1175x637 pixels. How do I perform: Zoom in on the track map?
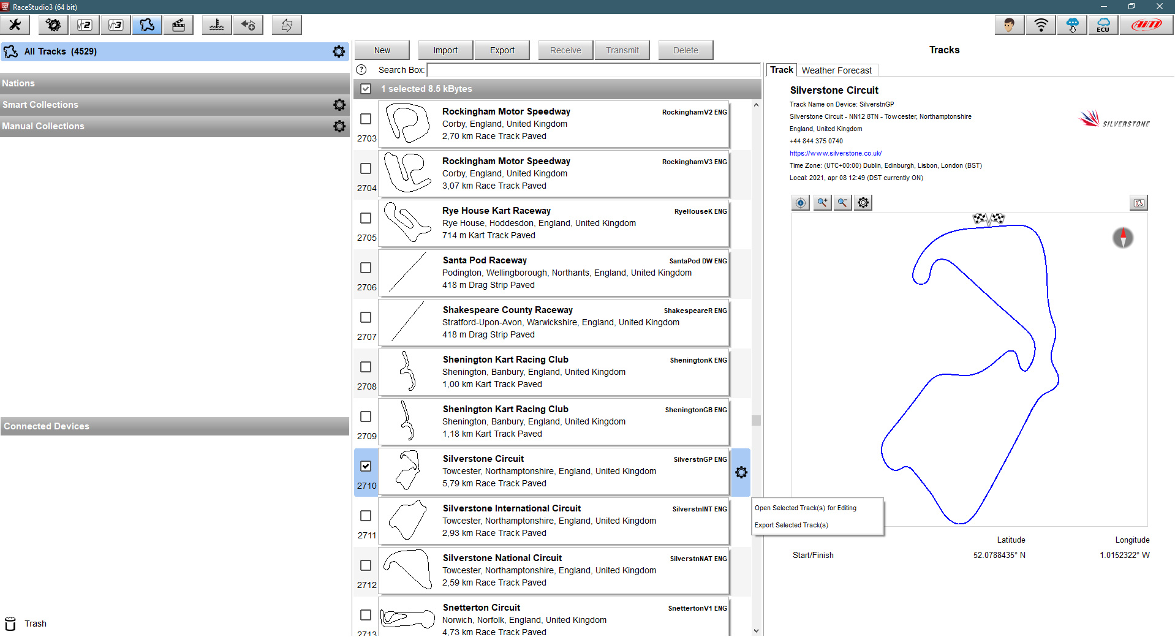(822, 203)
